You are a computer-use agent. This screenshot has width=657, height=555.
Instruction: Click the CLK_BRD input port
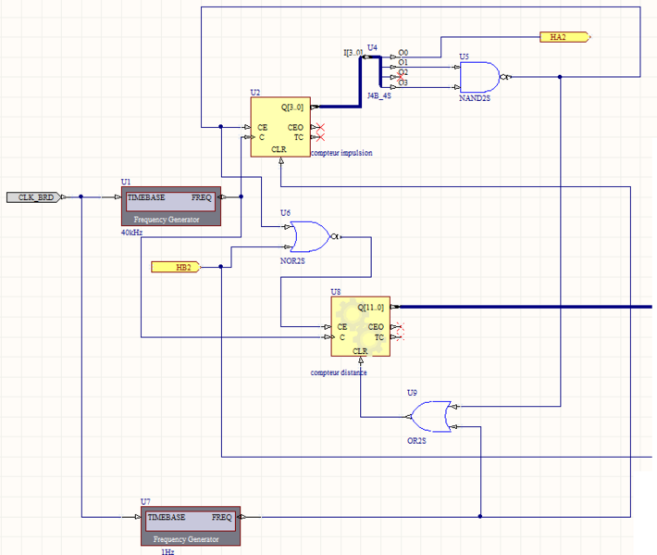pos(35,197)
